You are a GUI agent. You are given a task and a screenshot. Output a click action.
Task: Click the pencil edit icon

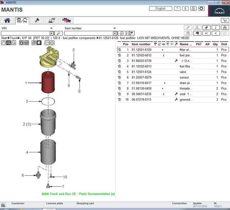click(x=188, y=28)
